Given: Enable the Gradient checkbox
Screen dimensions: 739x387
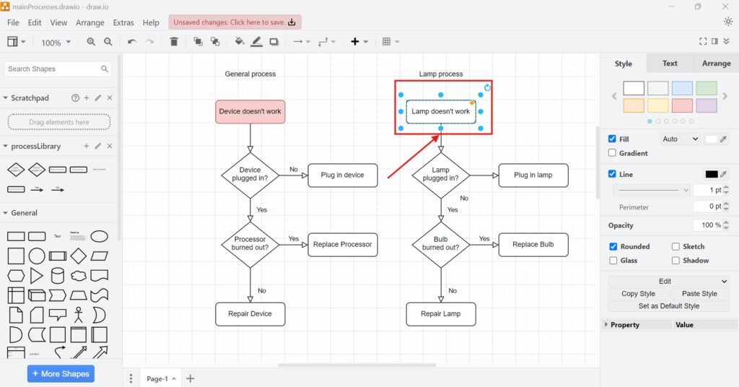Looking at the screenshot, I should (x=613, y=153).
